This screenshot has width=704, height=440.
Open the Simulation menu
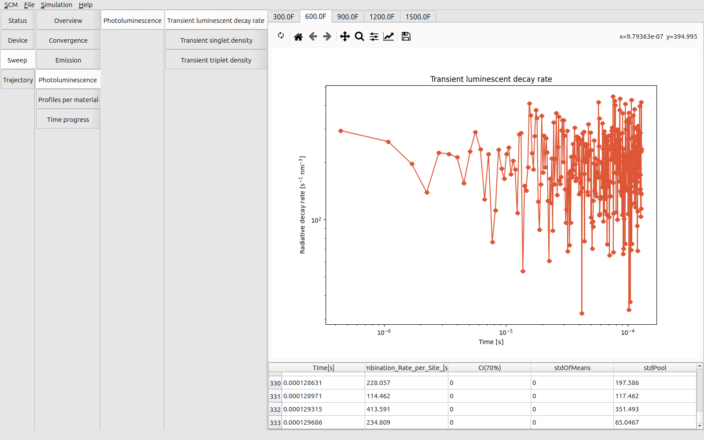pyautogui.click(x=56, y=5)
